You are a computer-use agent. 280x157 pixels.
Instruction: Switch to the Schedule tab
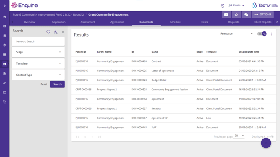pyautogui.click(x=175, y=22)
